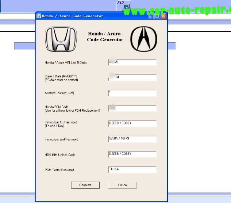231x203 pixels.
Task: Click the 'Honda / Acura Code Generator' heading
Action: (105, 37)
